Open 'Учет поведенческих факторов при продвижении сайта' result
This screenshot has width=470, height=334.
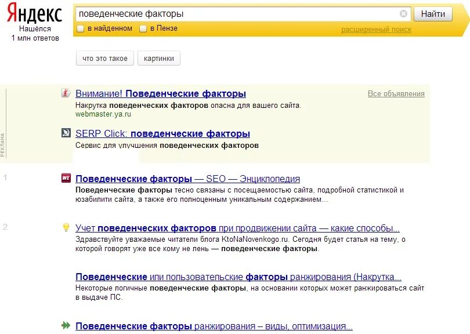(x=237, y=228)
